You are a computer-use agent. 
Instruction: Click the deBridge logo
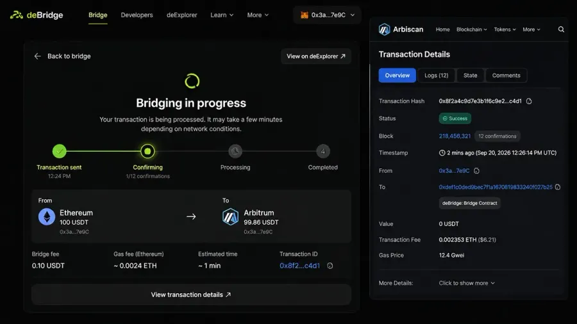37,15
